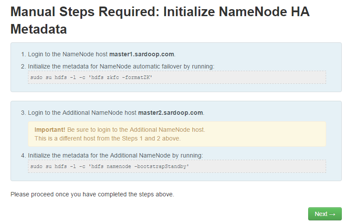Select hostname master2.sardoop.com
Image resolution: width=351 pixels, height=223 pixels.
tap(170, 113)
